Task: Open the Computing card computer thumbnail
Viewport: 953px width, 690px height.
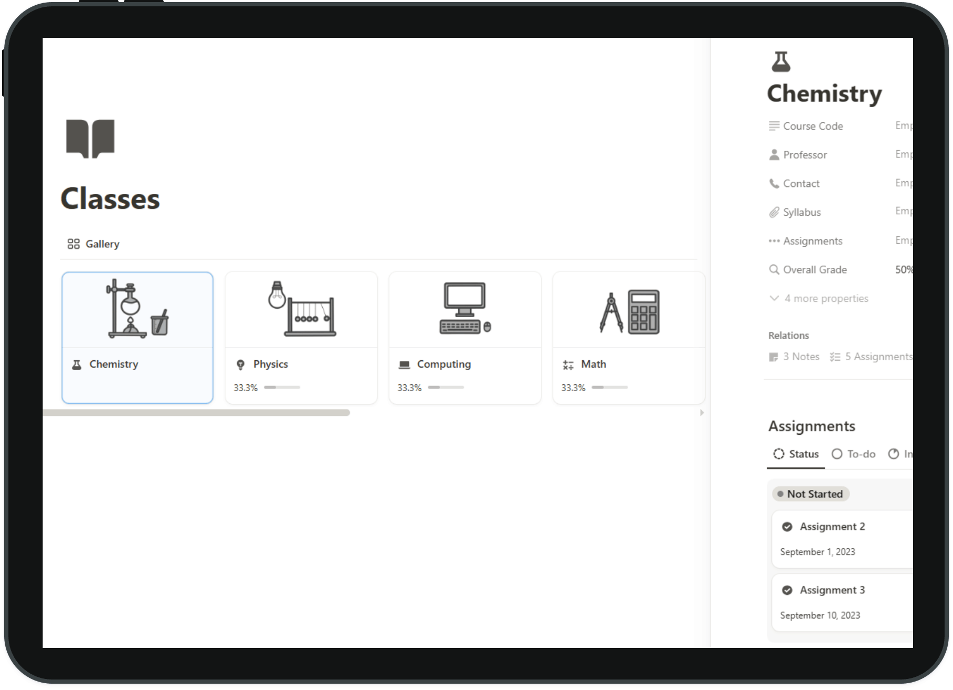Action: coord(465,310)
